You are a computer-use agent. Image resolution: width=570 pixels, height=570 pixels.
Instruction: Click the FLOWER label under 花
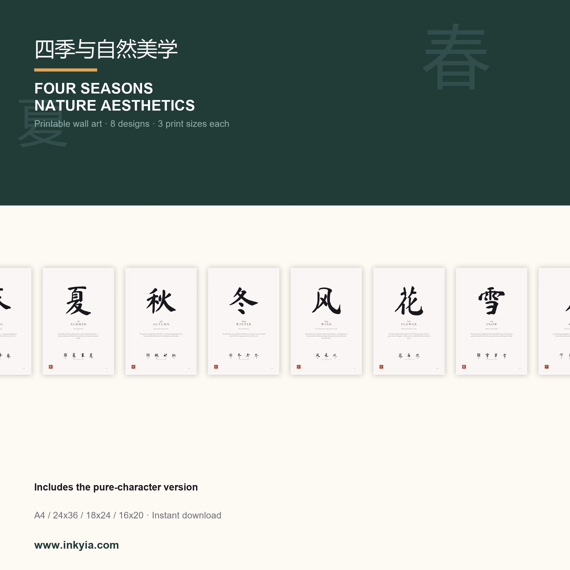pyautogui.click(x=409, y=324)
